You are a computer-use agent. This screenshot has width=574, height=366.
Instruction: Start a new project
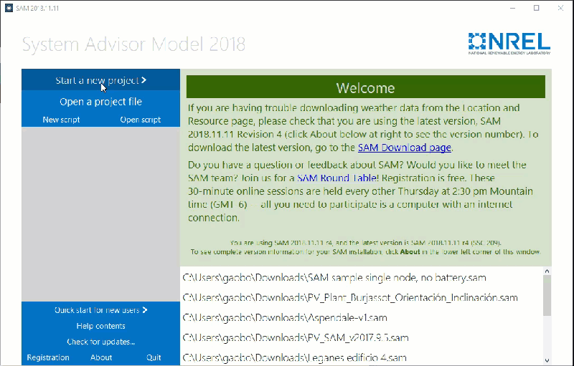point(100,80)
